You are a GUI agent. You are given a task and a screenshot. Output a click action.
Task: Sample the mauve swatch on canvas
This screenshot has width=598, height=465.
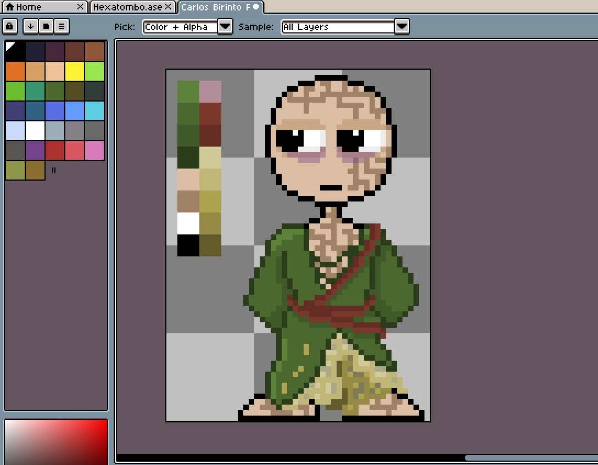click(x=210, y=92)
